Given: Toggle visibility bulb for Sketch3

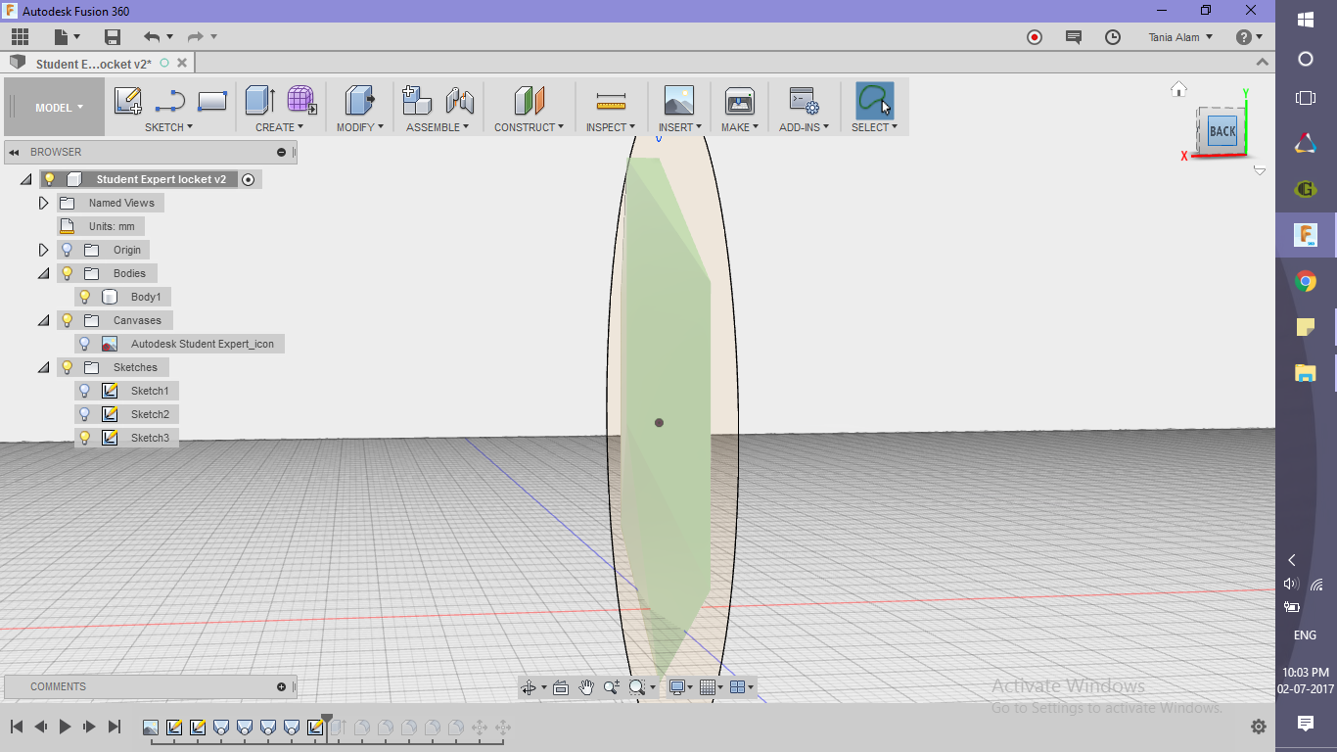Looking at the screenshot, I should [x=84, y=438].
